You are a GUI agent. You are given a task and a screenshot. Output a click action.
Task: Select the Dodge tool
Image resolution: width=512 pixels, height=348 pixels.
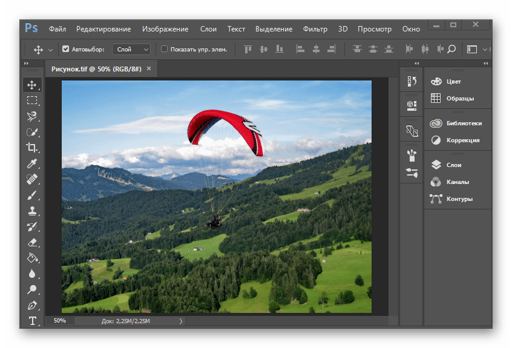[31, 289]
